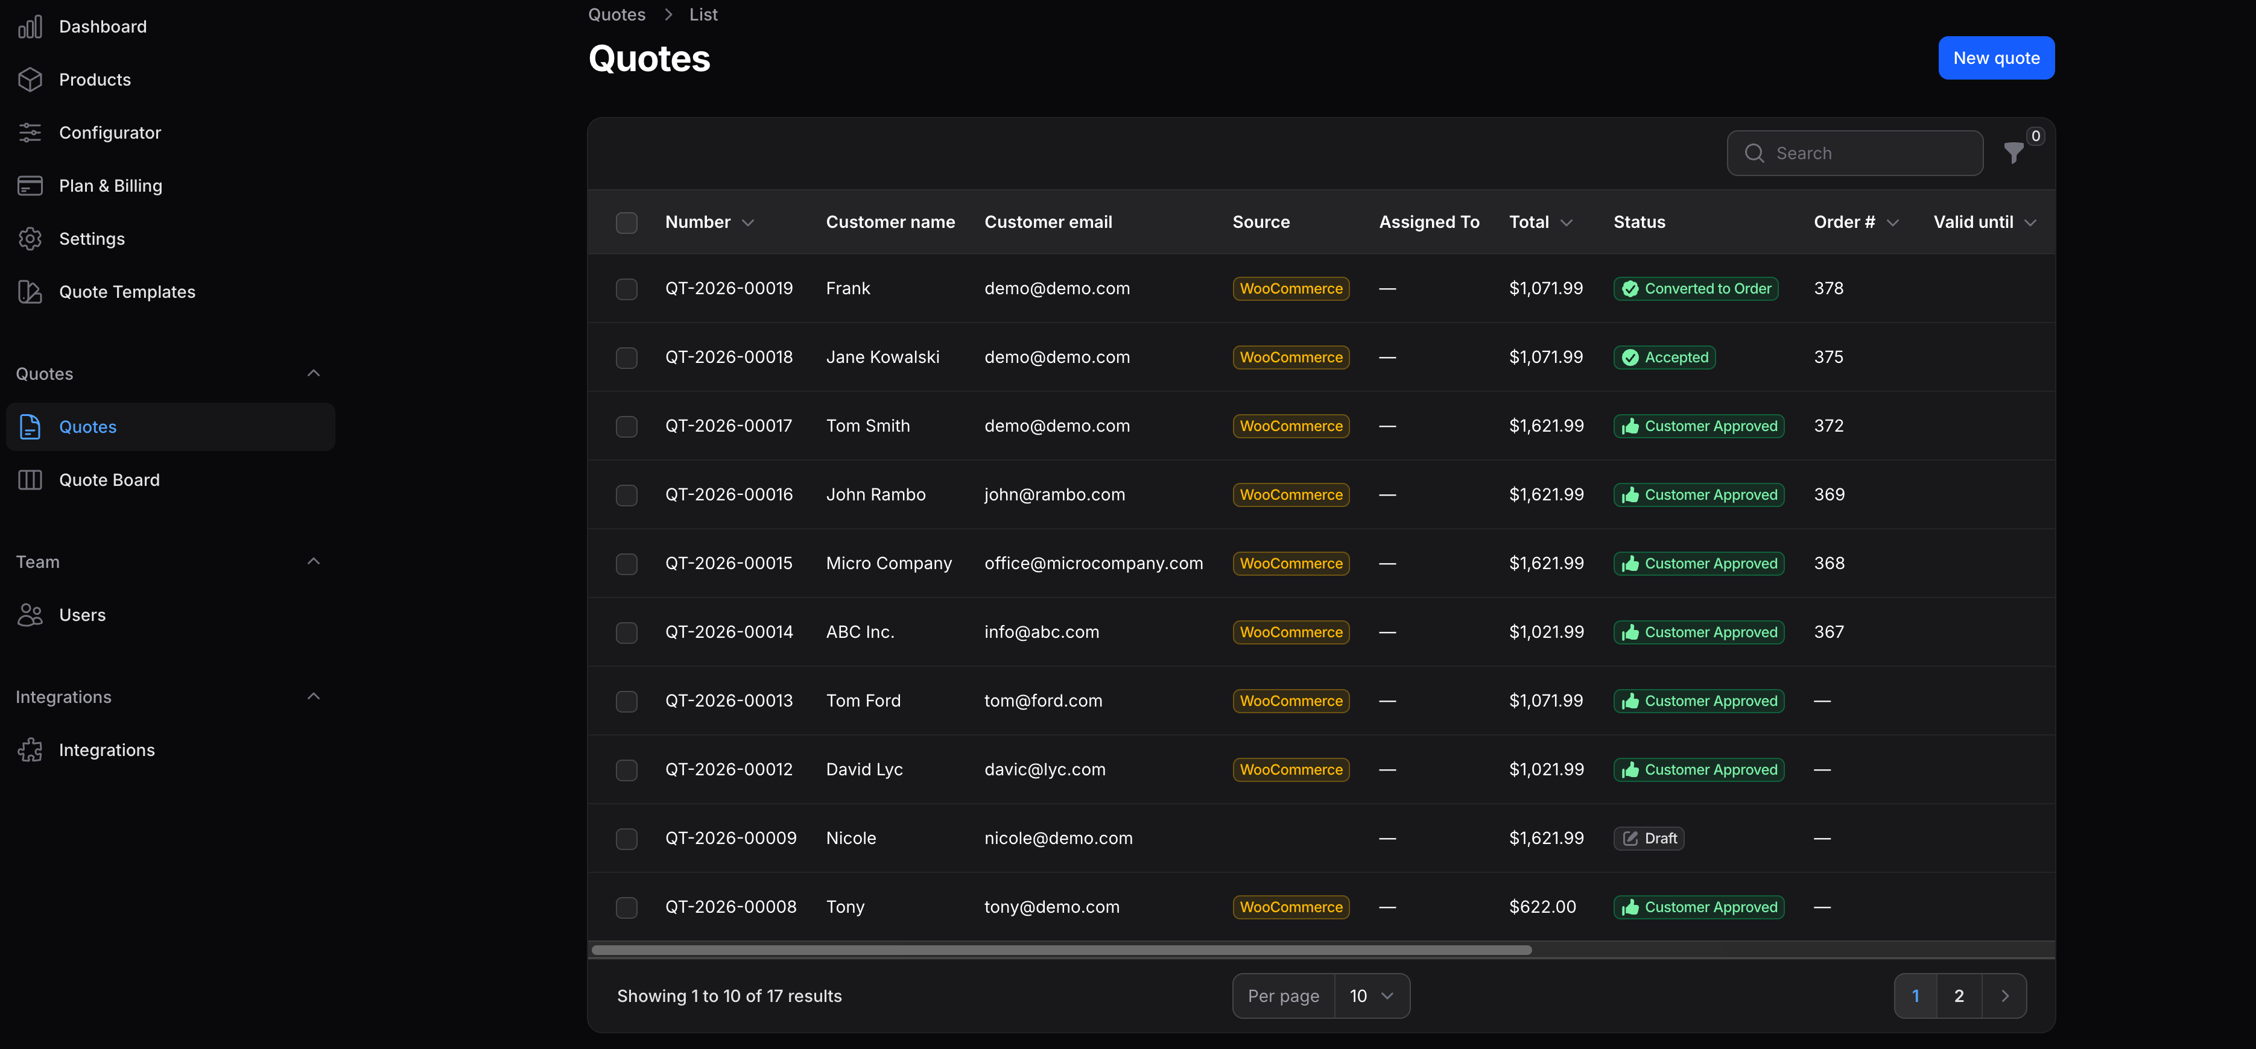The image size is (2256, 1049).
Task: Click the horizontal table scrollbar
Action: click(1062, 950)
